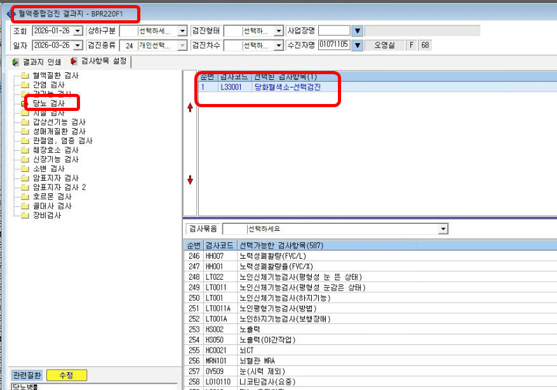
Task: Click the 장비검사 folder icon
Action: pos(25,215)
